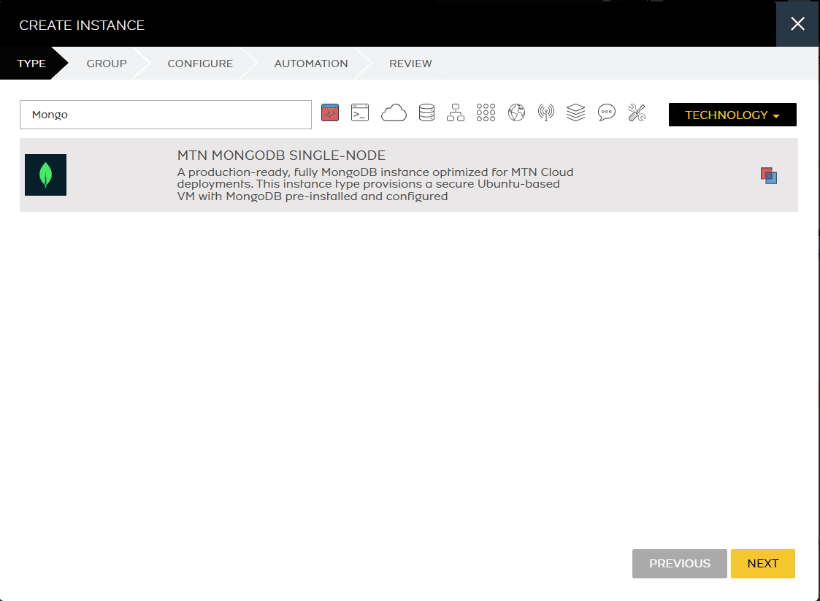Filter instance types by cloud icon

tap(394, 113)
